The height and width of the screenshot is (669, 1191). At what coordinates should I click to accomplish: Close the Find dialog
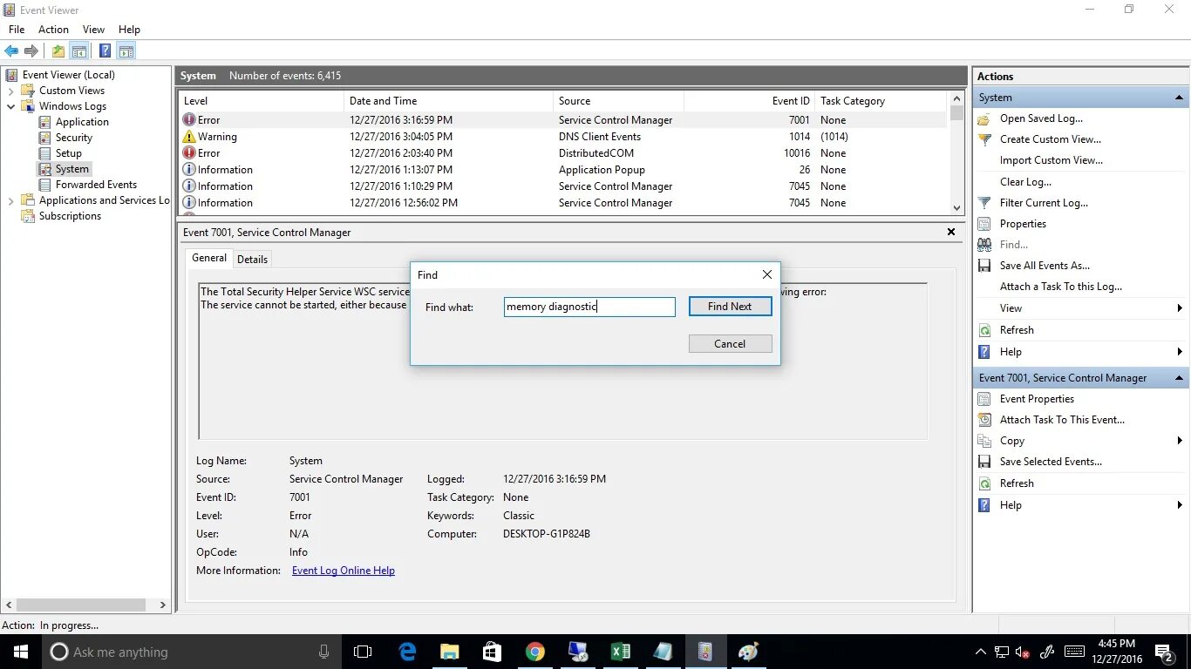click(767, 274)
